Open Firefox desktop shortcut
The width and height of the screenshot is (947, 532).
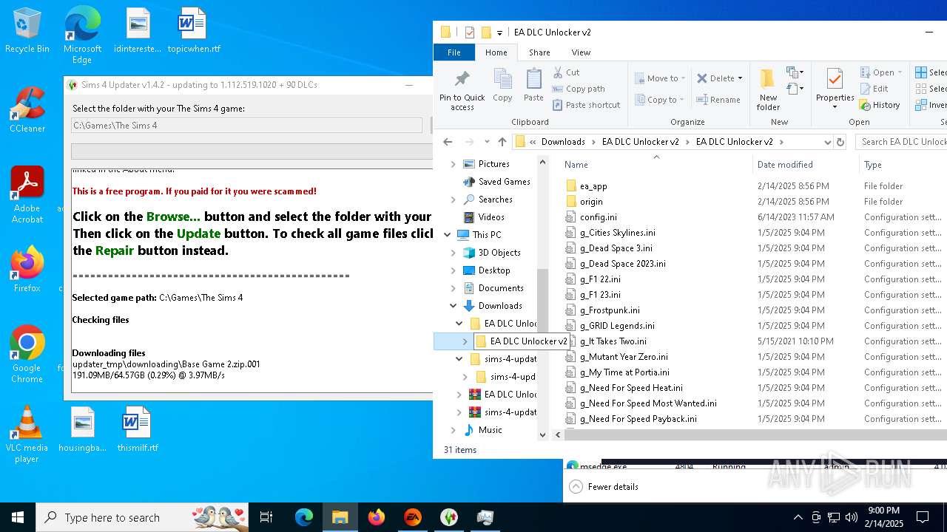[27, 269]
